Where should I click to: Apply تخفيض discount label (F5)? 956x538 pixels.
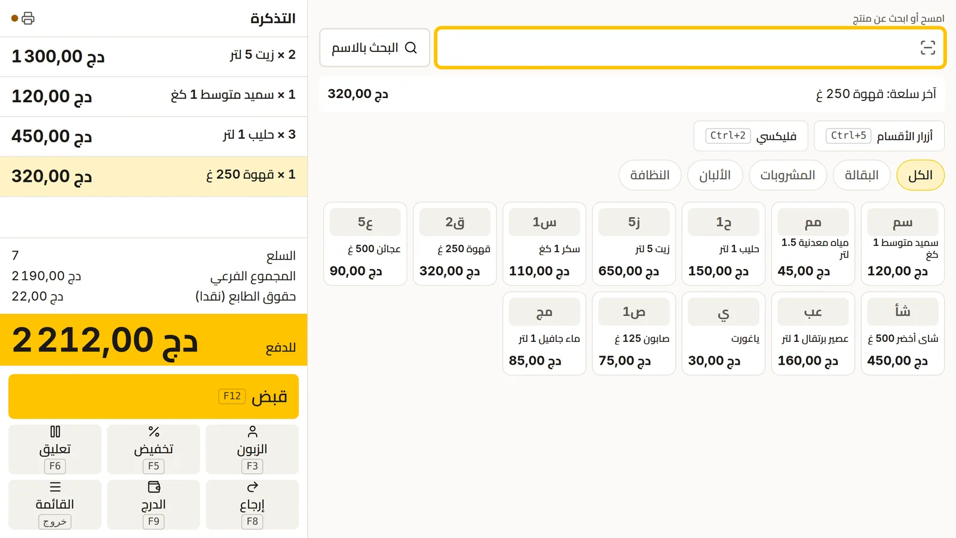154,449
